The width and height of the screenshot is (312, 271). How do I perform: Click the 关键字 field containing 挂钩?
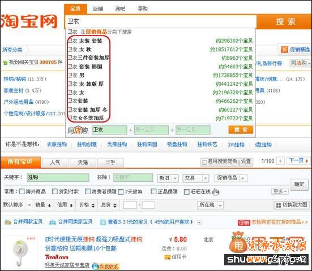pos(58,177)
